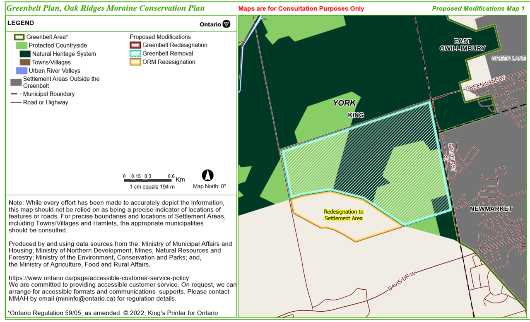
Task: Click the EAST GWILLIMBURY map label
Action: pos(462,45)
